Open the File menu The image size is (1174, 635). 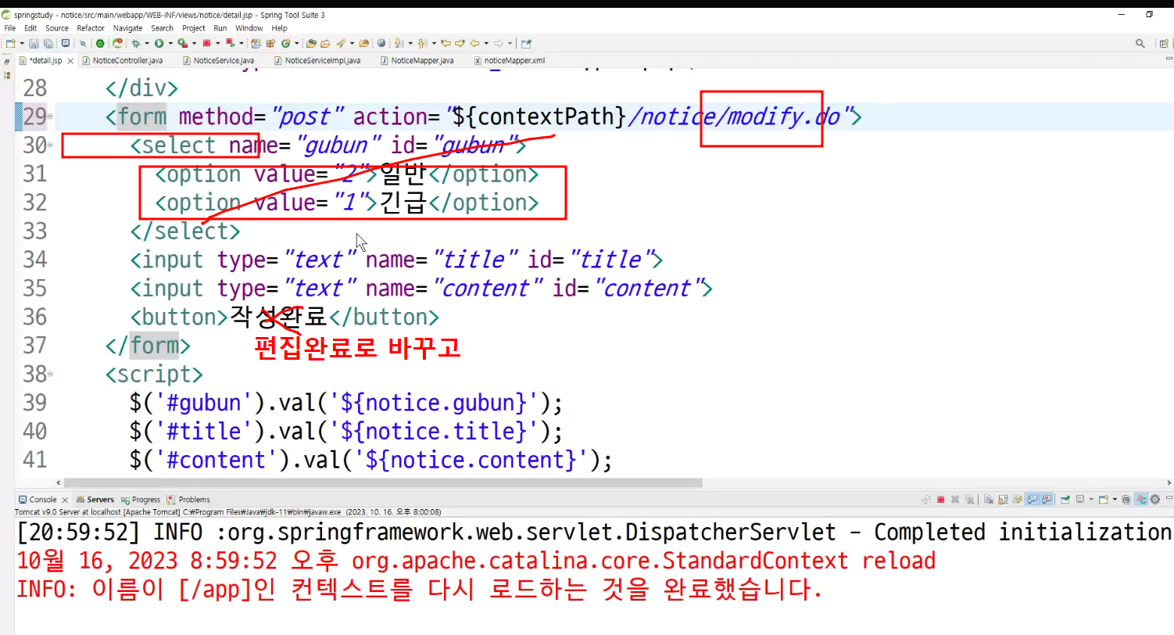coord(10,28)
